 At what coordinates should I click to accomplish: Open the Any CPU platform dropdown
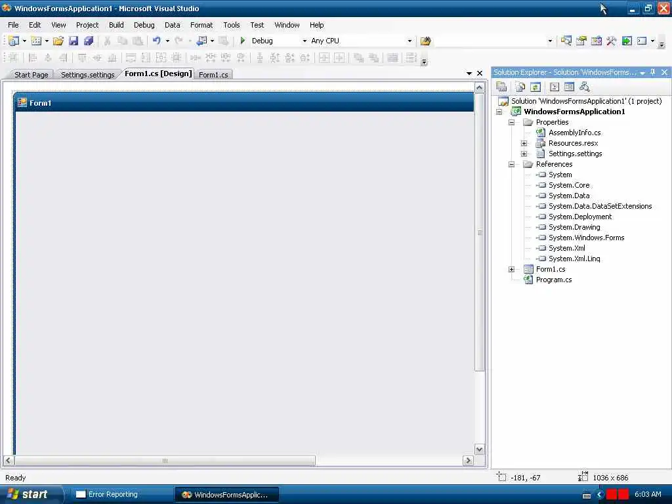point(409,41)
